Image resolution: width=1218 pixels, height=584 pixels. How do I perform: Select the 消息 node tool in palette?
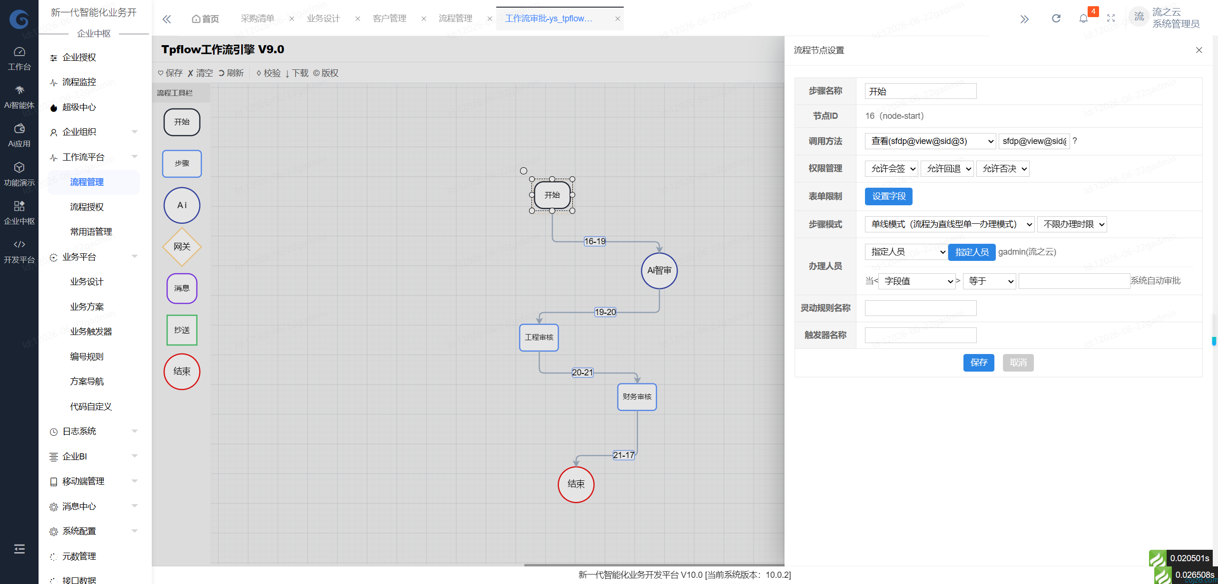pos(182,288)
